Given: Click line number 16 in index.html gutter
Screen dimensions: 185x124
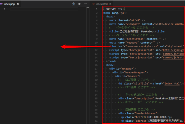Looking at the screenshot, I should [96, 65].
